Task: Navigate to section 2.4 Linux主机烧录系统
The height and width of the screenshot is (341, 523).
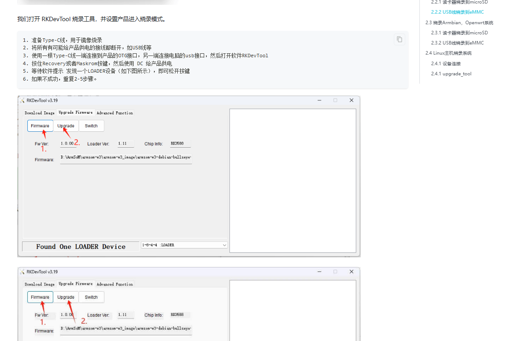Action: click(x=448, y=53)
